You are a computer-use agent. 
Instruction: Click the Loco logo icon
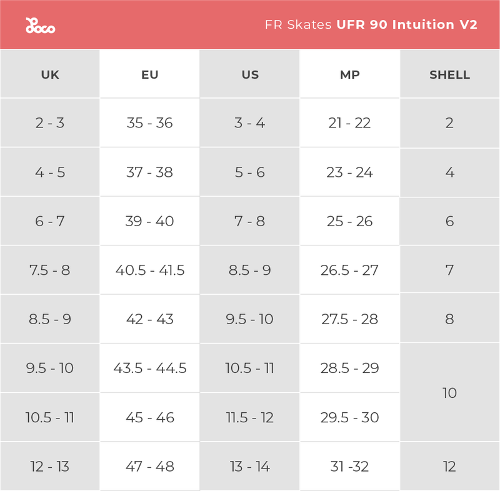tap(41, 26)
